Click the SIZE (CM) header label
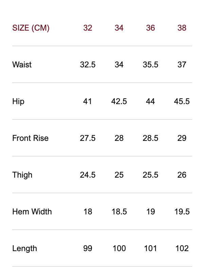Viewport: 224px width, 277px height. [31, 28]
